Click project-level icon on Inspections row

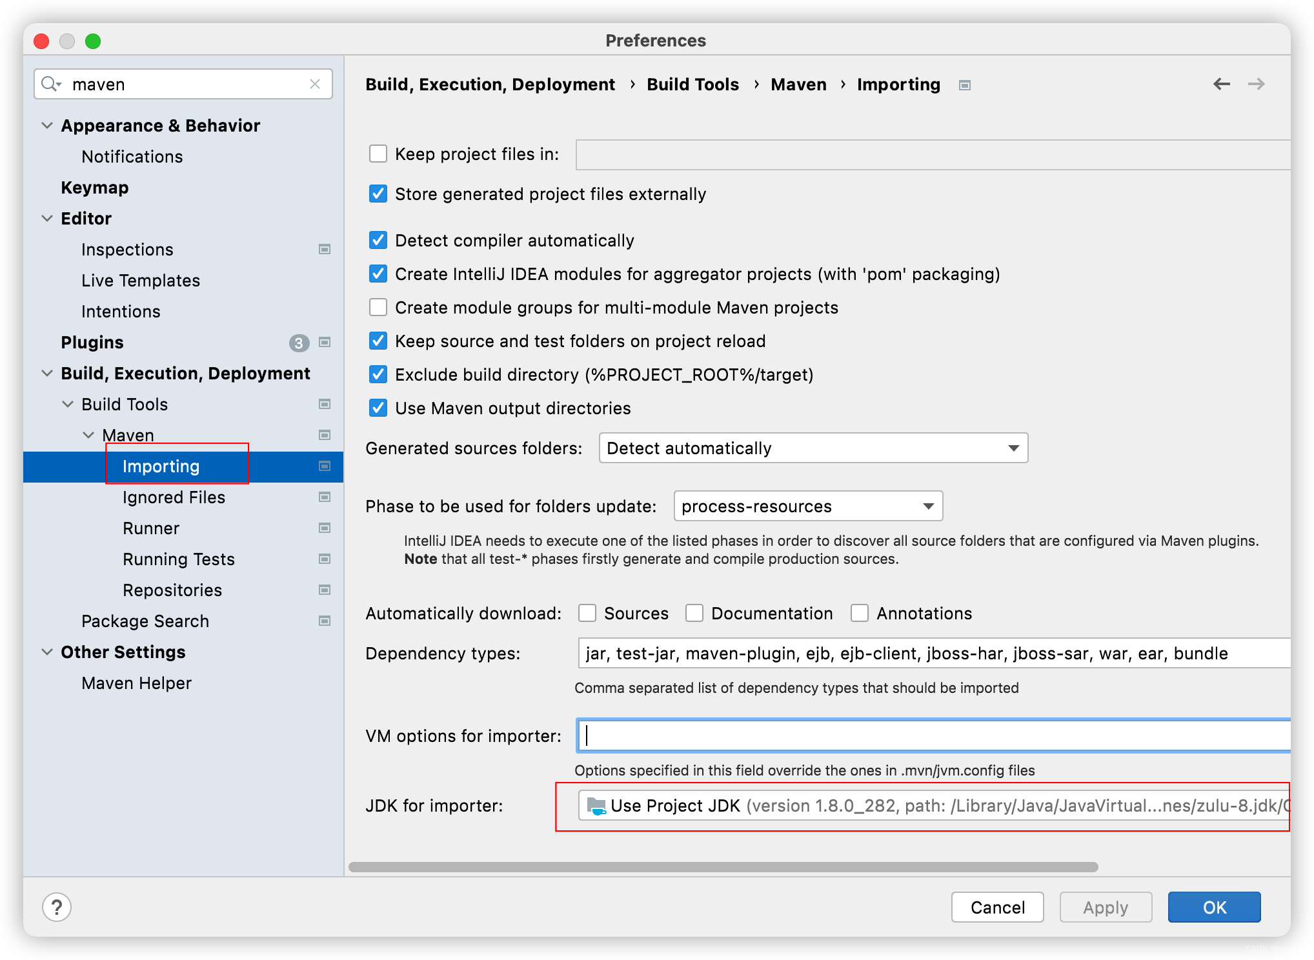coord(325,249)
